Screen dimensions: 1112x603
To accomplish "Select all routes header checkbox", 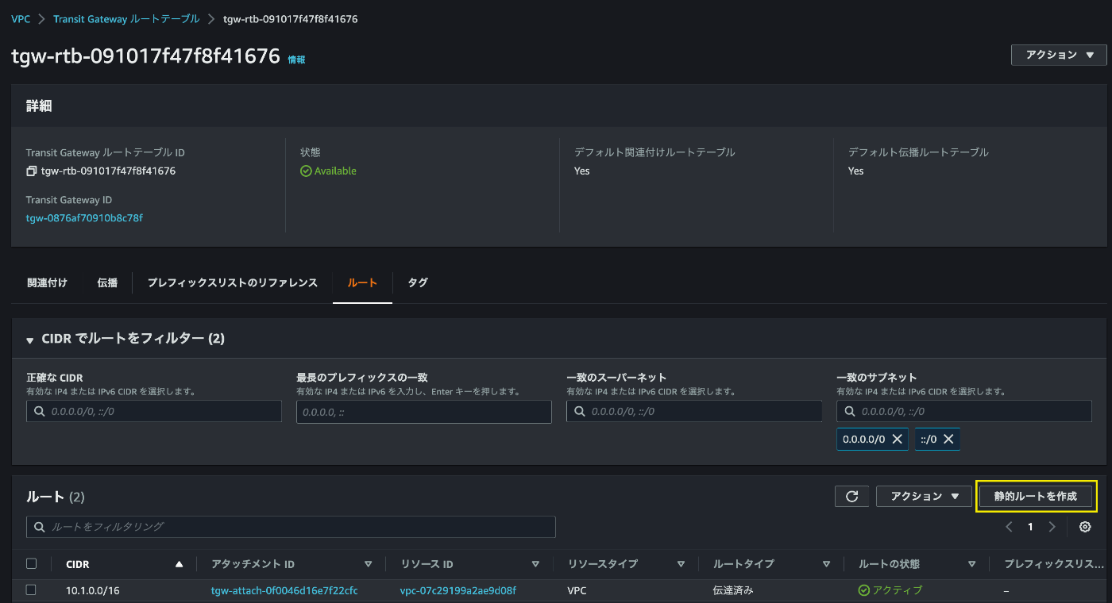I will point(32,563).
